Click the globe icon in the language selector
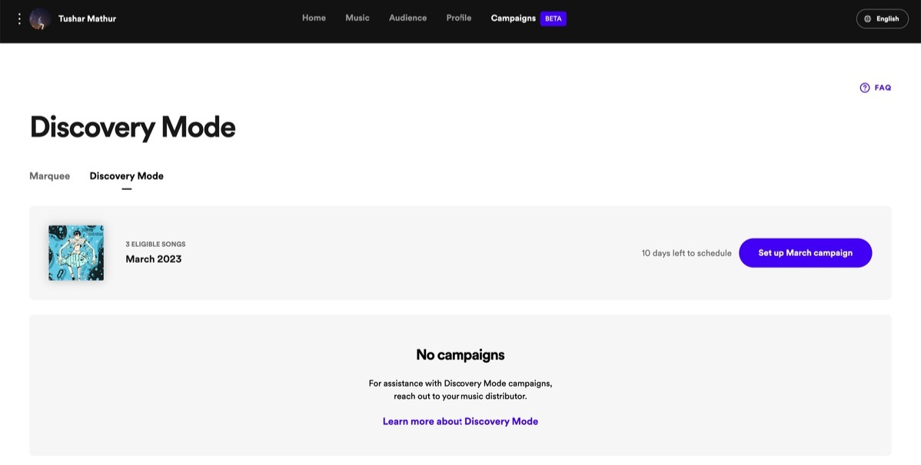 [867, 18]
